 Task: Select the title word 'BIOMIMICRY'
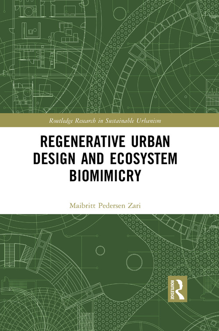point(105,175)
